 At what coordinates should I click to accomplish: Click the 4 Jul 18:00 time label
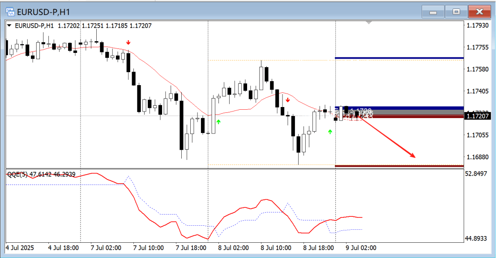tap(63, 248)
